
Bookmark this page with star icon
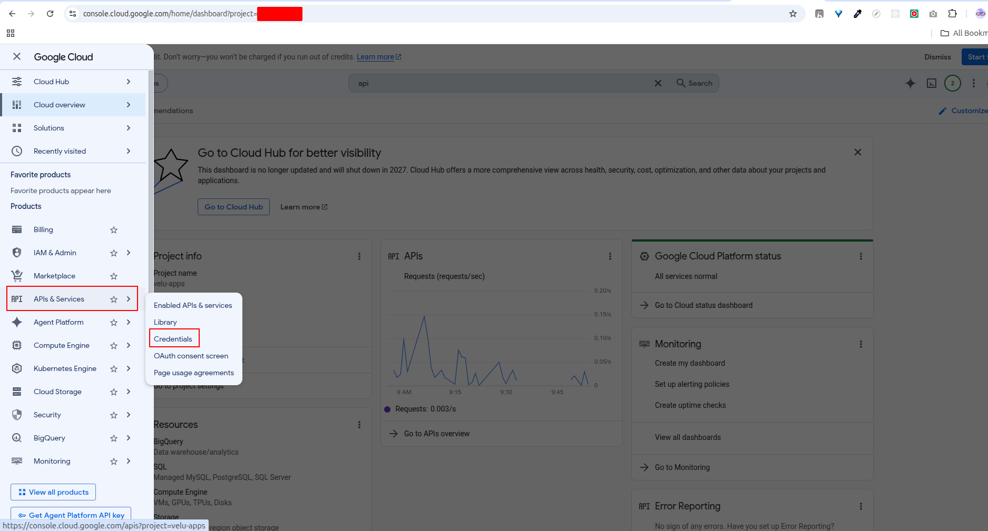coord(793,14)
